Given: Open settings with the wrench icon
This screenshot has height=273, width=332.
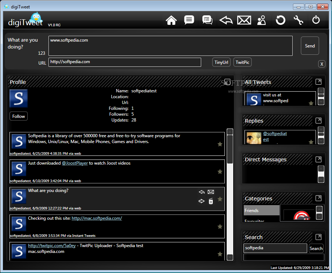Looking at the screenshot, I should (298, 20).
